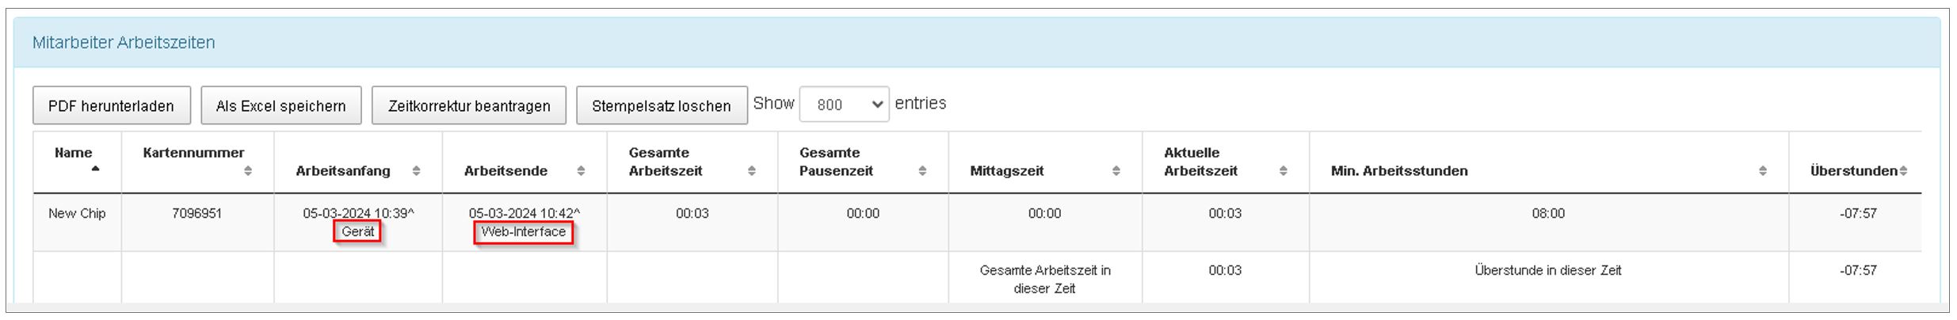The width and height of the screenshot is (1957, 320).
Task: Sort by Arbeitsende column arrows
Action: pos(581,170)
